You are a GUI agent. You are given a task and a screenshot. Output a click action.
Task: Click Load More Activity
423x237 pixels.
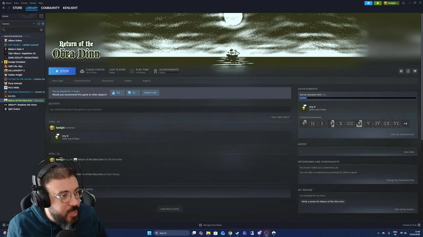click(x=170, y=209)
